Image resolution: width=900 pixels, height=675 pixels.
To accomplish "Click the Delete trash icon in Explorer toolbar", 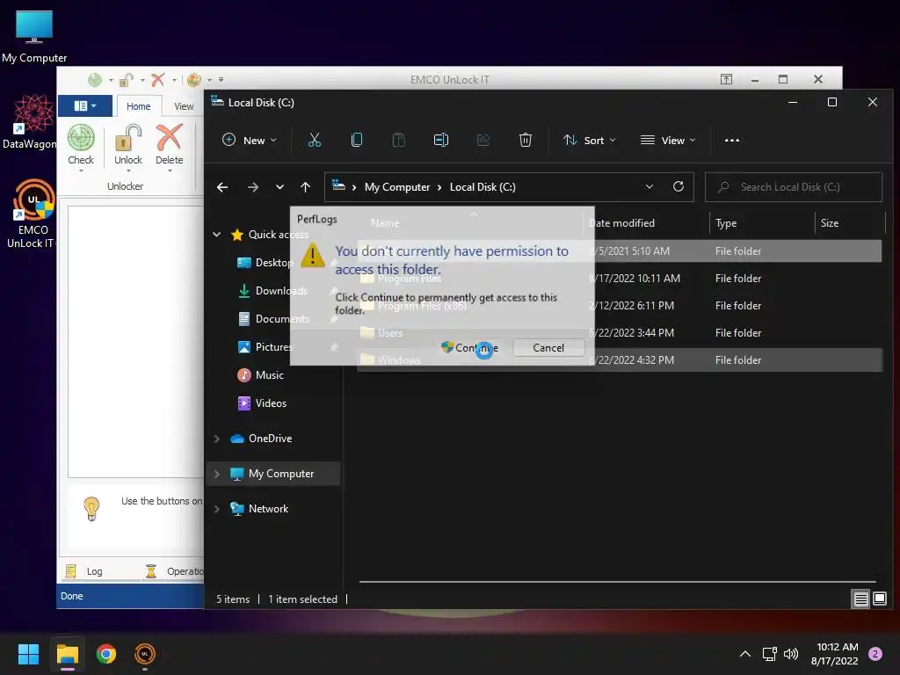I will pyautogui.click(x=526, y=140).
